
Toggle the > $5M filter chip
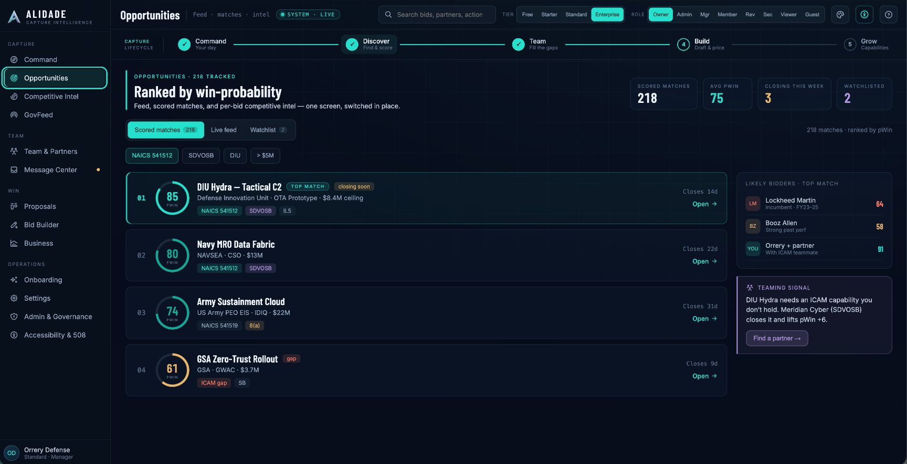click(265, 156)
